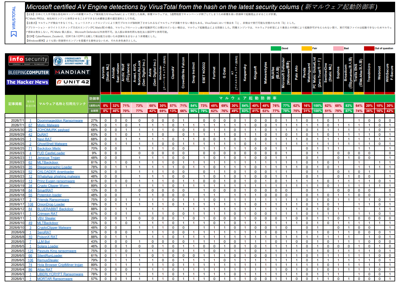The width and height of the screenshot is (398, 284).
Task: Click the BleepingComputer logo
Action: 28,72
